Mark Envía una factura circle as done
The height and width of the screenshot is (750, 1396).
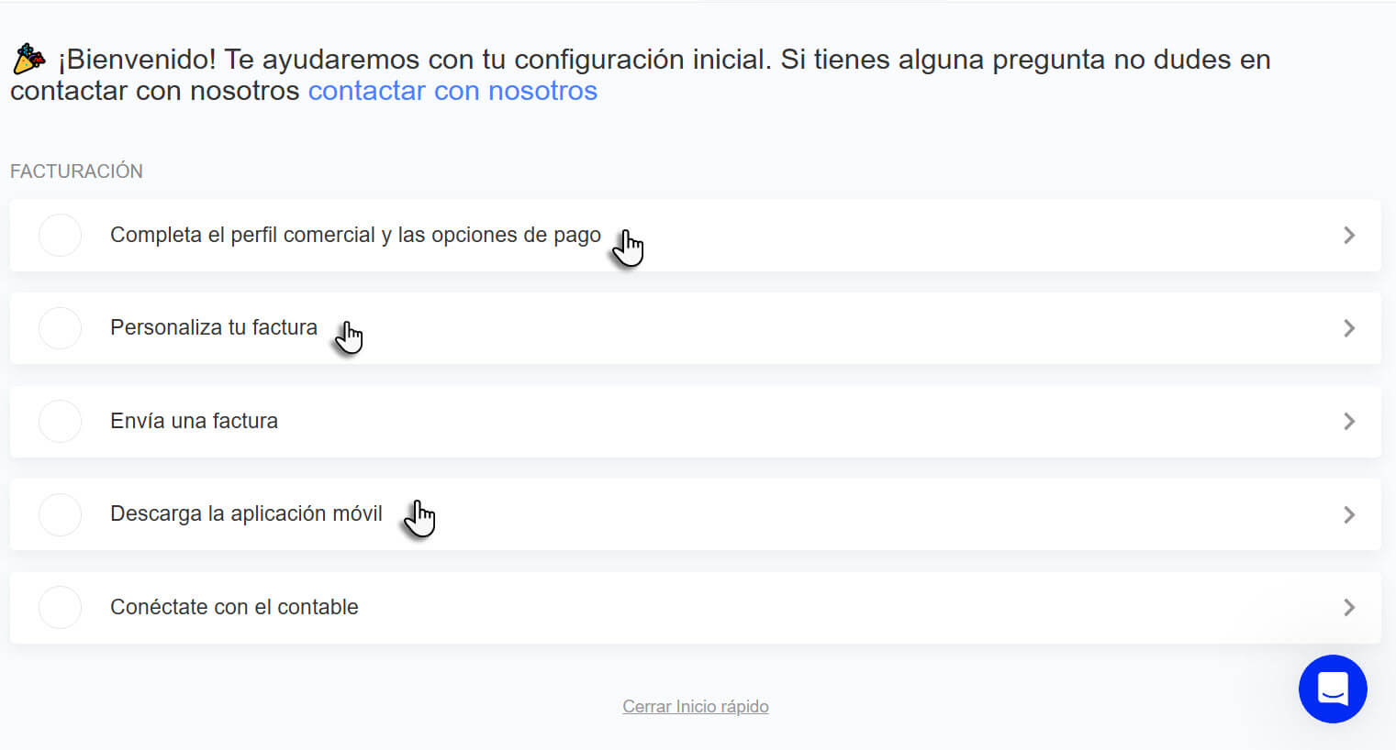[60, 421]
